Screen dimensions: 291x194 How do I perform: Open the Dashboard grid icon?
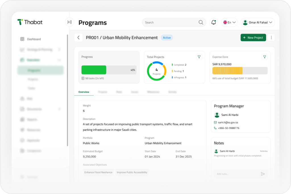point(22,39)
